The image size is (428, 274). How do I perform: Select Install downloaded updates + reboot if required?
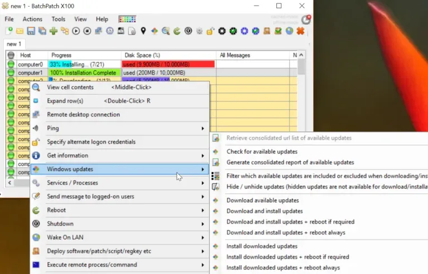(288, 257)
